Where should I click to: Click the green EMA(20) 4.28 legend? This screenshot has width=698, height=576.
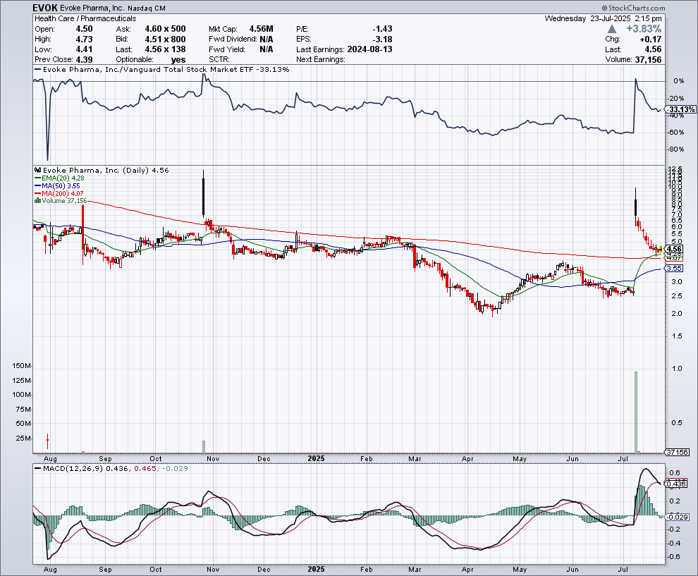[x=59, y=178]
